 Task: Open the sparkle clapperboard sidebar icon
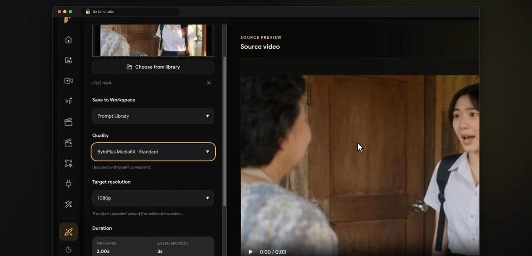click(69, 143)
